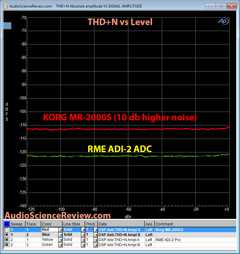Click the Thick column header

click(91, 224)
